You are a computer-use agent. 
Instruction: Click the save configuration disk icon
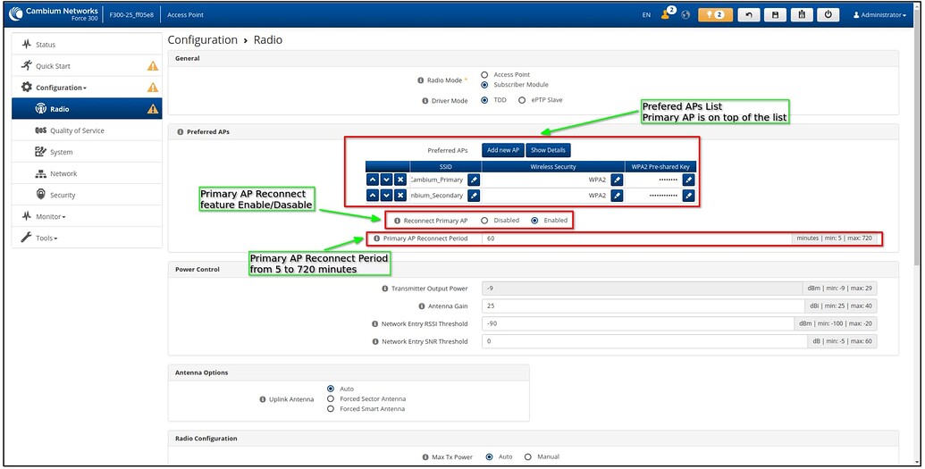click(775, 15)
